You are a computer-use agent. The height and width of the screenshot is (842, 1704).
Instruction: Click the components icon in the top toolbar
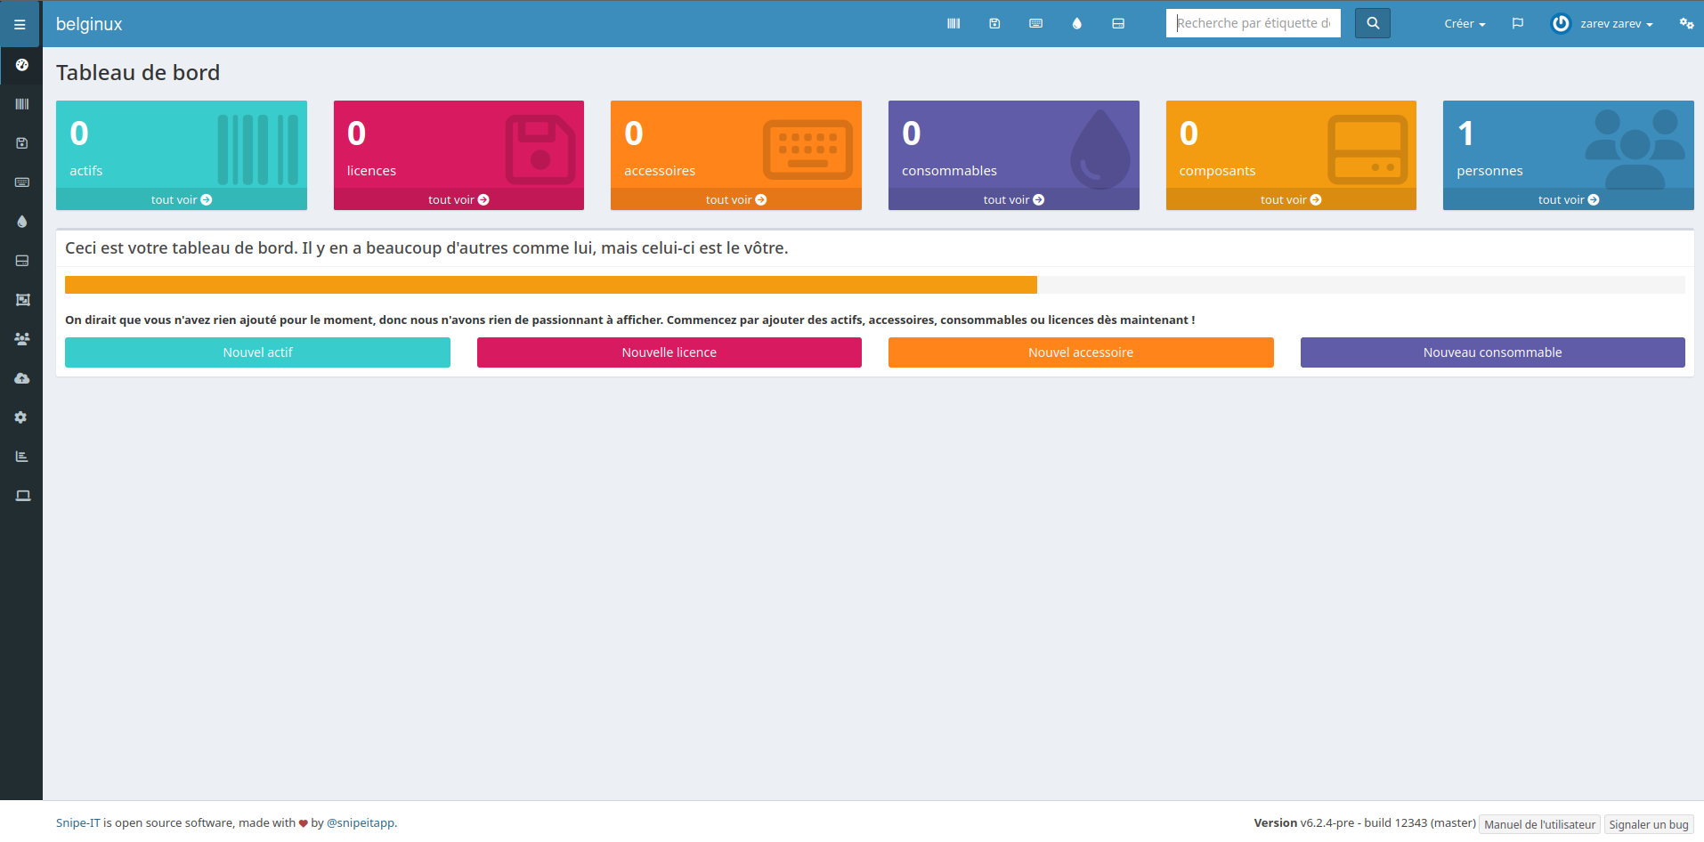[x=1118, y=23]
